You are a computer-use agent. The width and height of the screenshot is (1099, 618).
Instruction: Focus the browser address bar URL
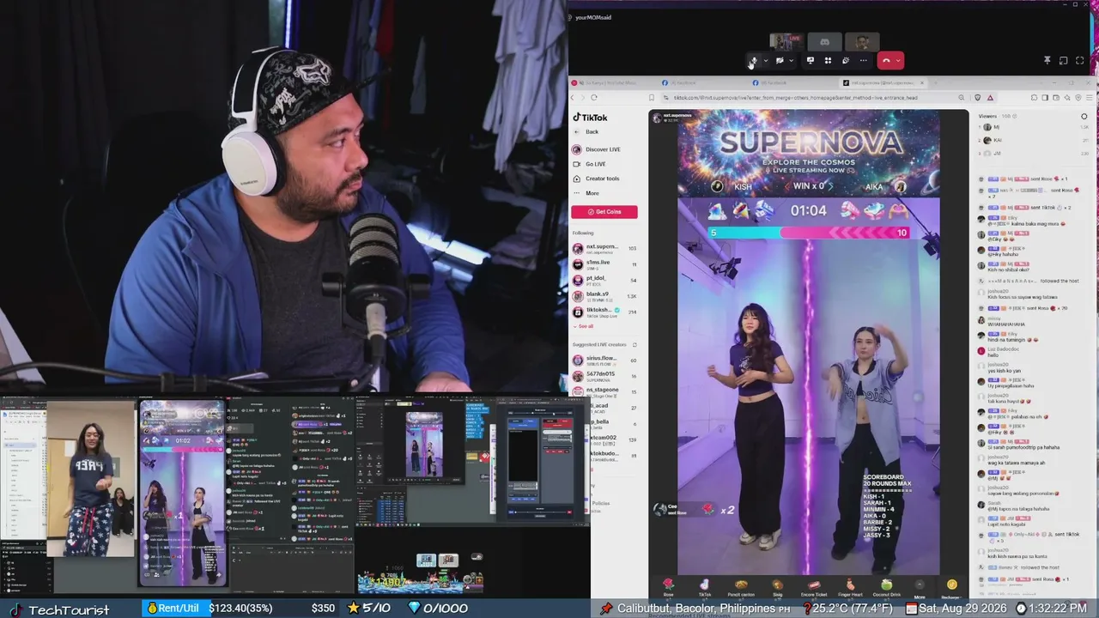tap(796, 98)
